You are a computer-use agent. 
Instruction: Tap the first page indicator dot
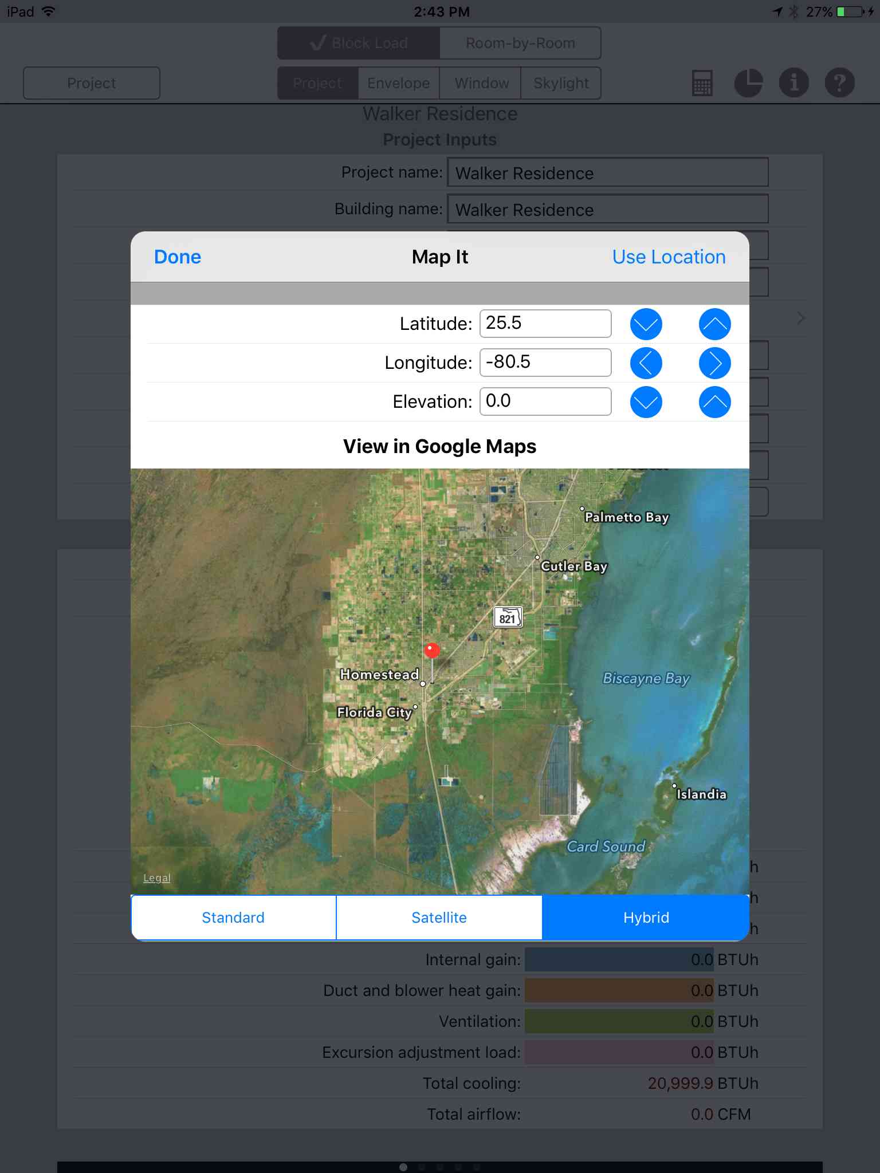pos(403,1167)
